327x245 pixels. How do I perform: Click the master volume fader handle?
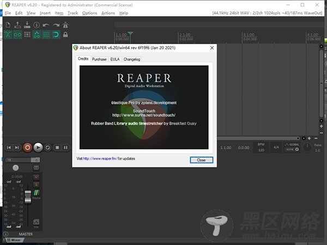28,197
